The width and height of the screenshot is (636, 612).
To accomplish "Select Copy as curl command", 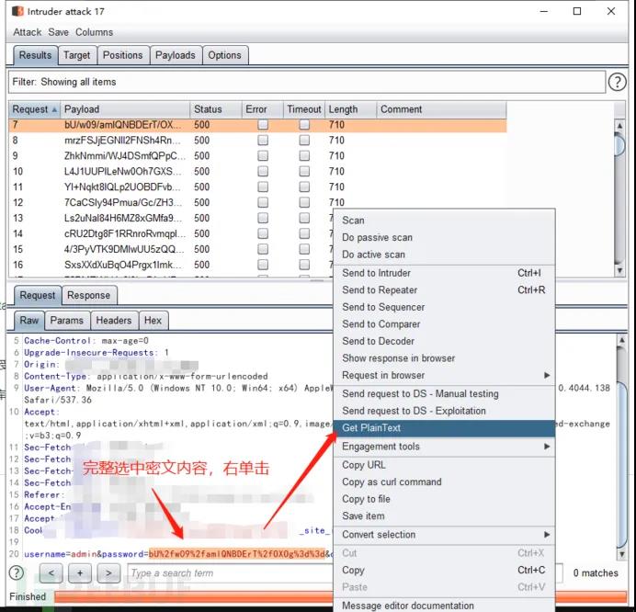I will [x=444, y=482].
